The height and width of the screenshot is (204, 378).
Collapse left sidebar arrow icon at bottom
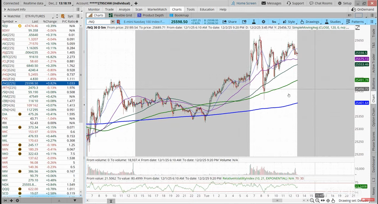5,201
